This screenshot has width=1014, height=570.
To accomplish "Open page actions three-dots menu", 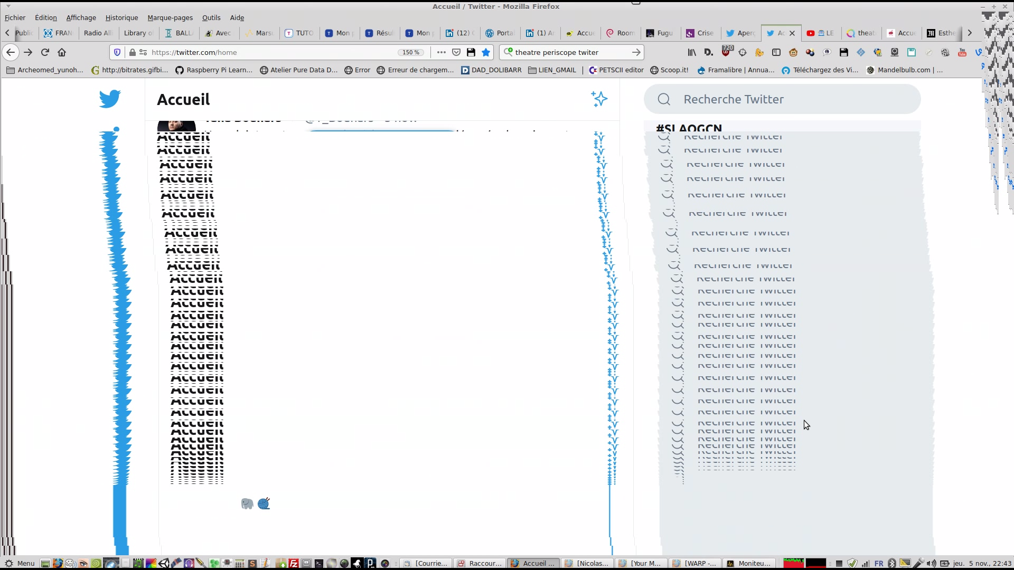I will pos(442,52).
